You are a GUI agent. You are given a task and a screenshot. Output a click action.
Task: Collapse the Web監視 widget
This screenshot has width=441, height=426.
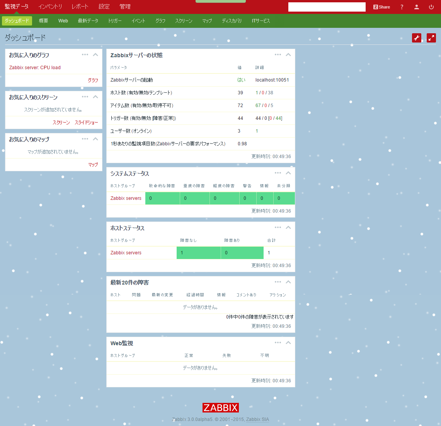coord(288,342)
